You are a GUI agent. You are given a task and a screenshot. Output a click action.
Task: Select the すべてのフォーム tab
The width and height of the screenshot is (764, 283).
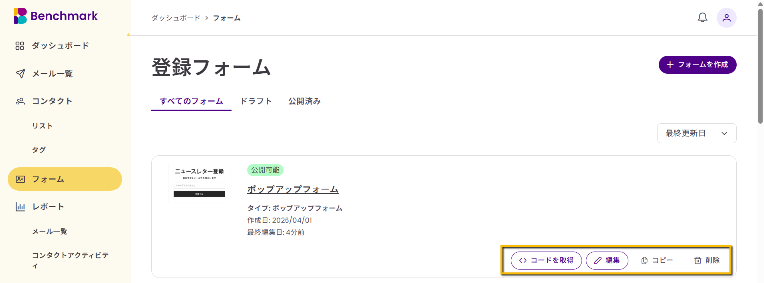click(191, 101)
